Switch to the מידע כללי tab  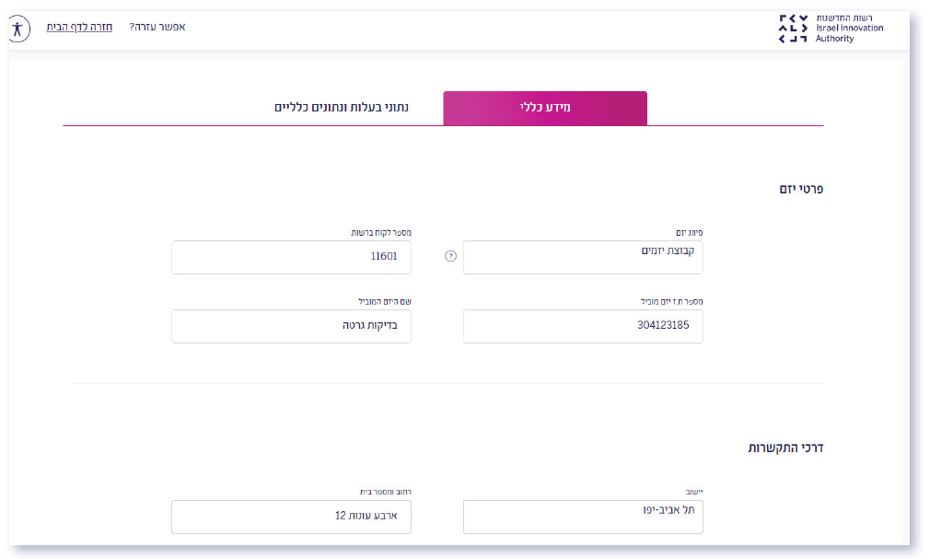coord(545,108)
